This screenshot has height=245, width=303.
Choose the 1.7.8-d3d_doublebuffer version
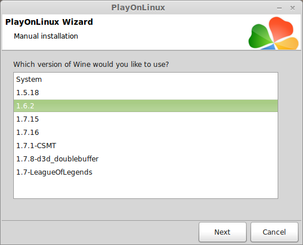click(x=146, y=159)
